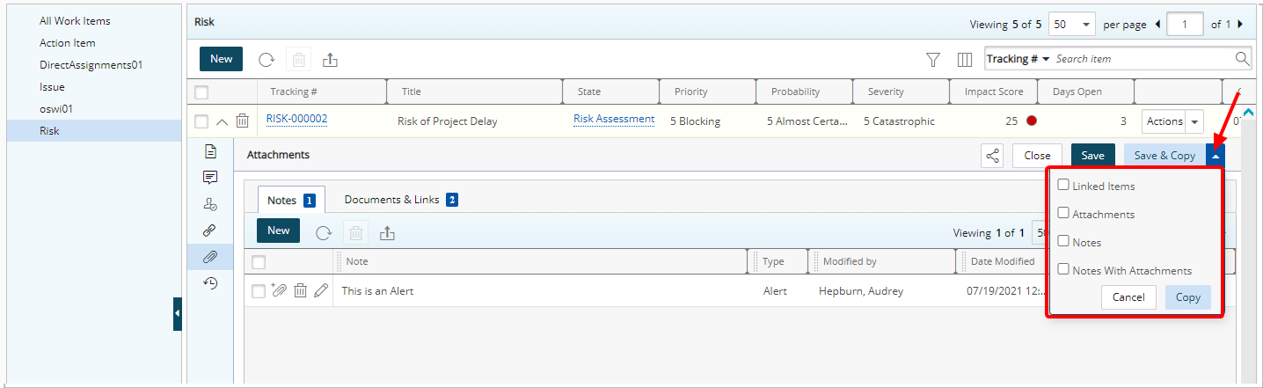Click the share icon beside Close

[x=992, y=156]
